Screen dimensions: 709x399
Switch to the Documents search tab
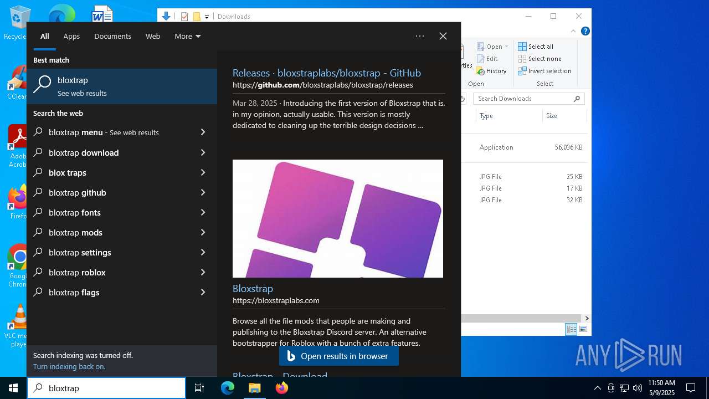point(112,36)
